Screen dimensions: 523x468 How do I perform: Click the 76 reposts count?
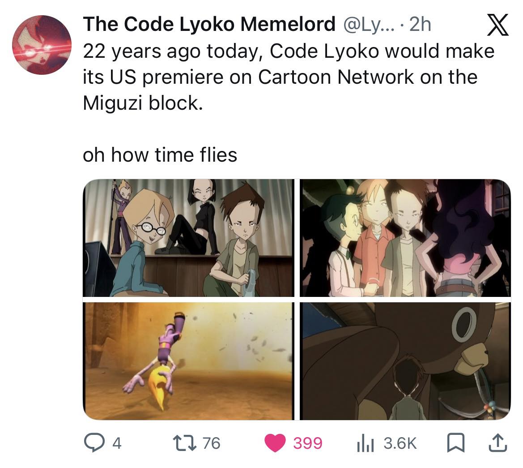pos(212,443)
